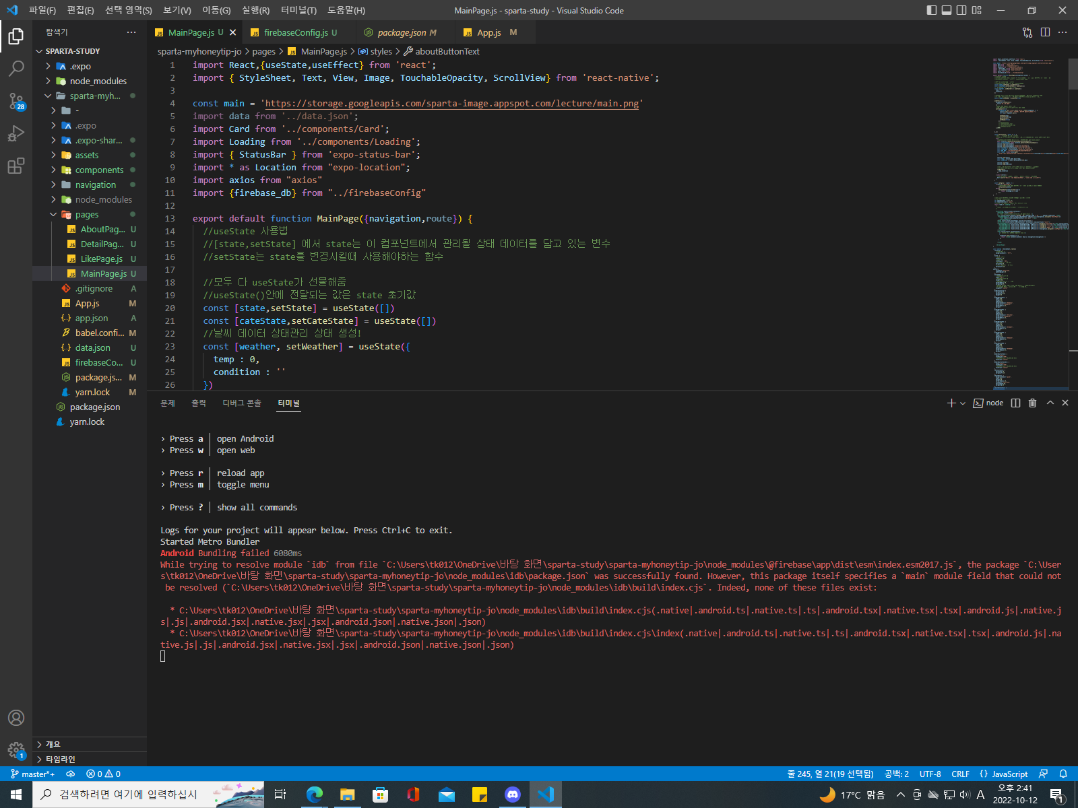Toggle primary side bar visibility
This screenshot has height=808, width=1078.
click(x=932, y=10)
